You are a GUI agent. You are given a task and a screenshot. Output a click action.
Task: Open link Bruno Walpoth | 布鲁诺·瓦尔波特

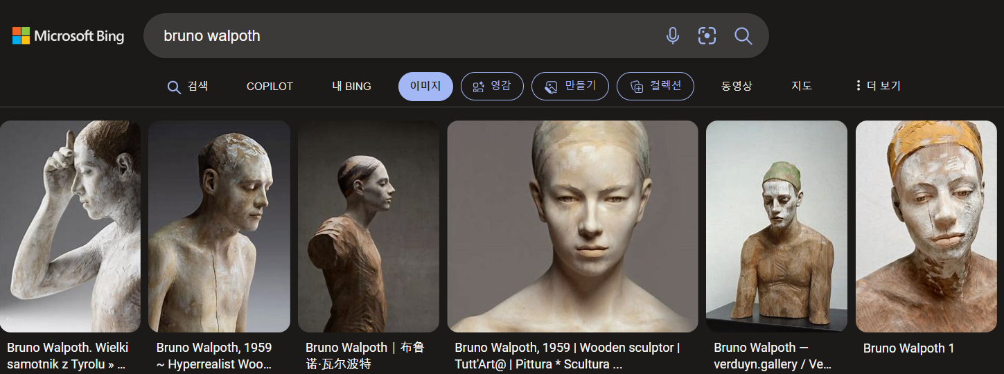pyautogui.click(x=365, y=356)
